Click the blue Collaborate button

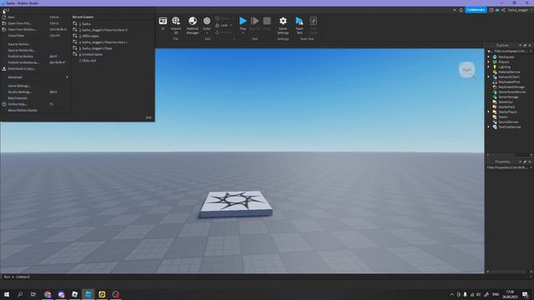pos(476,10)
